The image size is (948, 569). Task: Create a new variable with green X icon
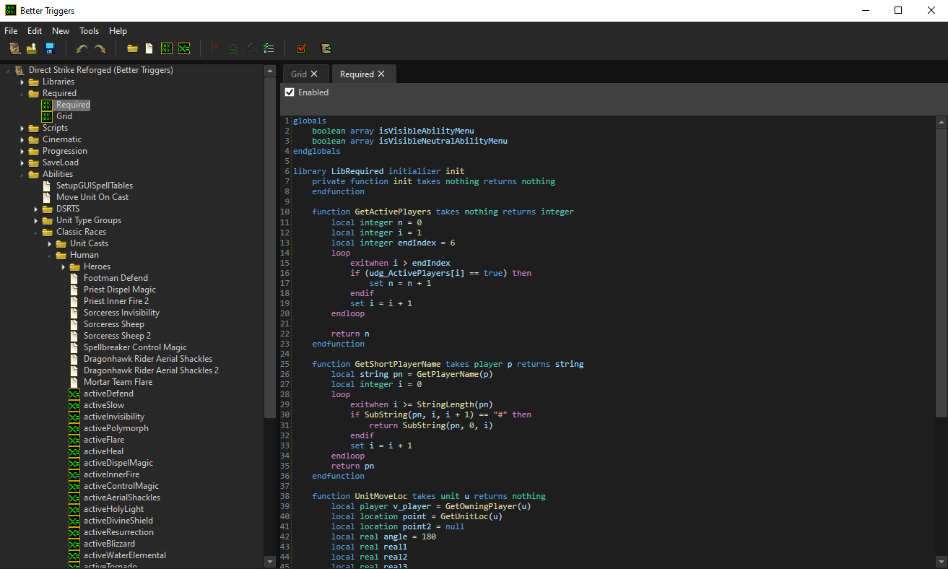tap(184, 48)
